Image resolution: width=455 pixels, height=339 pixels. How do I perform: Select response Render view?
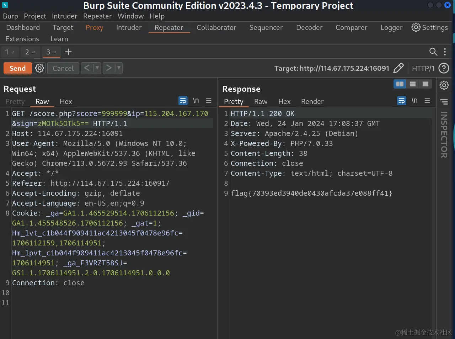[x=312, y=101]
